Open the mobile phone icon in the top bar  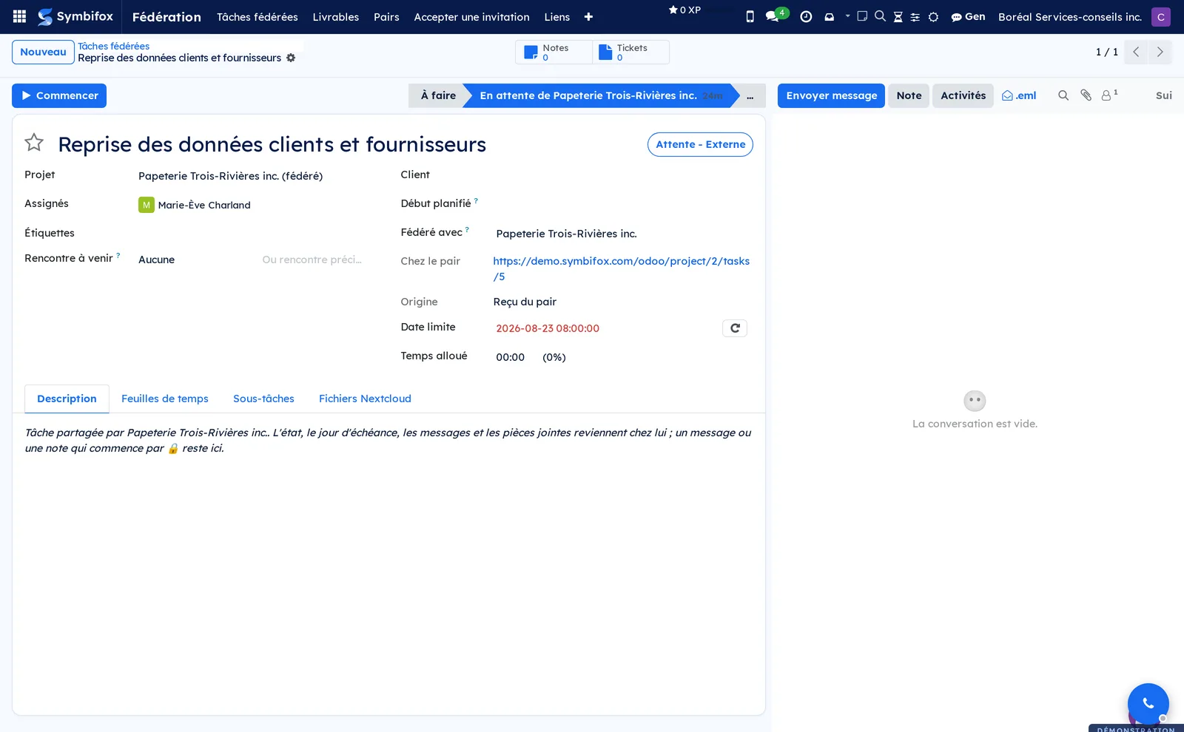[x=750, y=16]
